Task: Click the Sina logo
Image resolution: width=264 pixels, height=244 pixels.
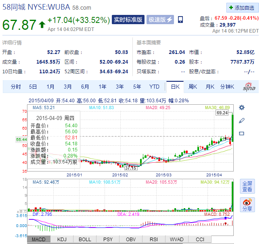Action: pyautogui.click(x=249, y=87)
